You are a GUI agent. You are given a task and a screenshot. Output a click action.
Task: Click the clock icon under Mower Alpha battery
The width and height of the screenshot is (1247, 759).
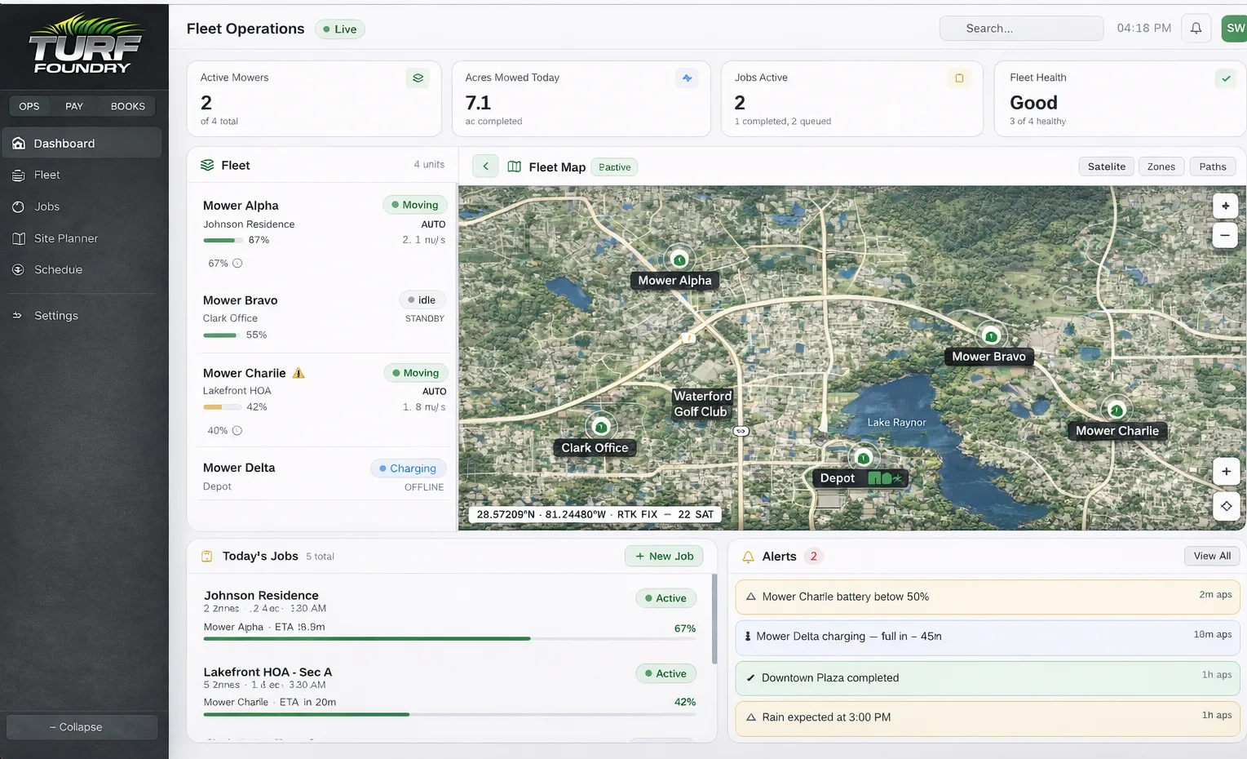(x=237, y=263)
